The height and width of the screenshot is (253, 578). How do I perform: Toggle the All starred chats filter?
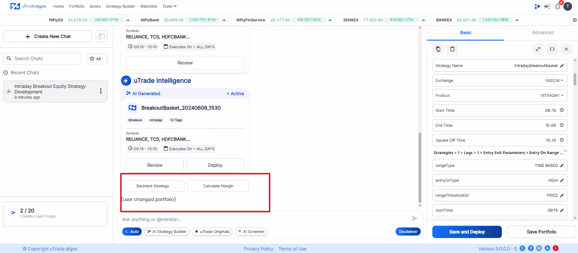(x=97, y=59)
